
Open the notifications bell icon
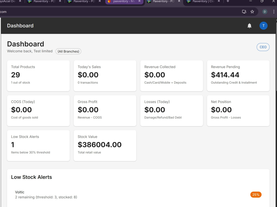pos(249,26)
